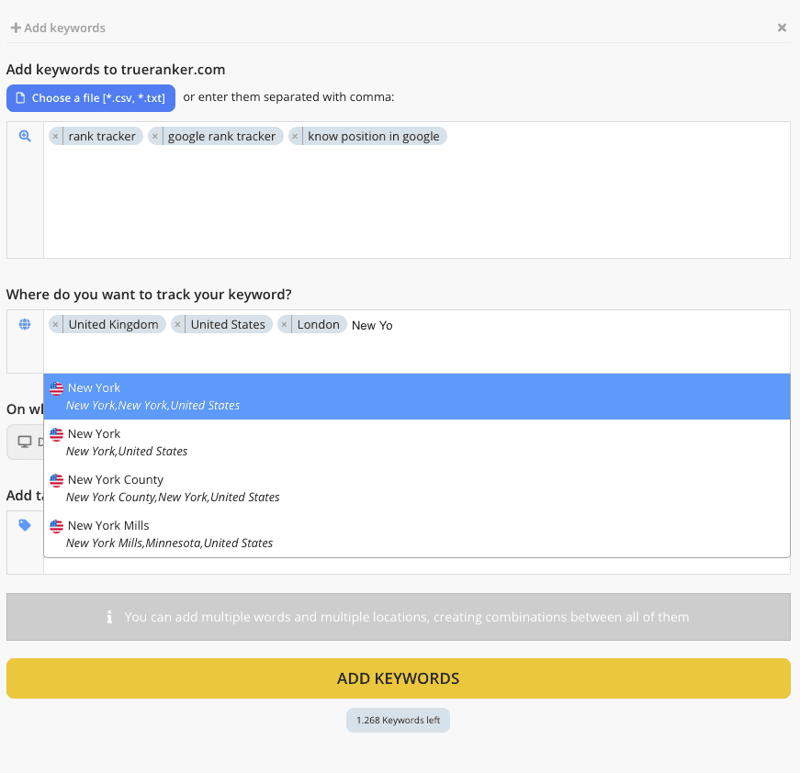
Task: Click the globe location icon
Action: 25,324
